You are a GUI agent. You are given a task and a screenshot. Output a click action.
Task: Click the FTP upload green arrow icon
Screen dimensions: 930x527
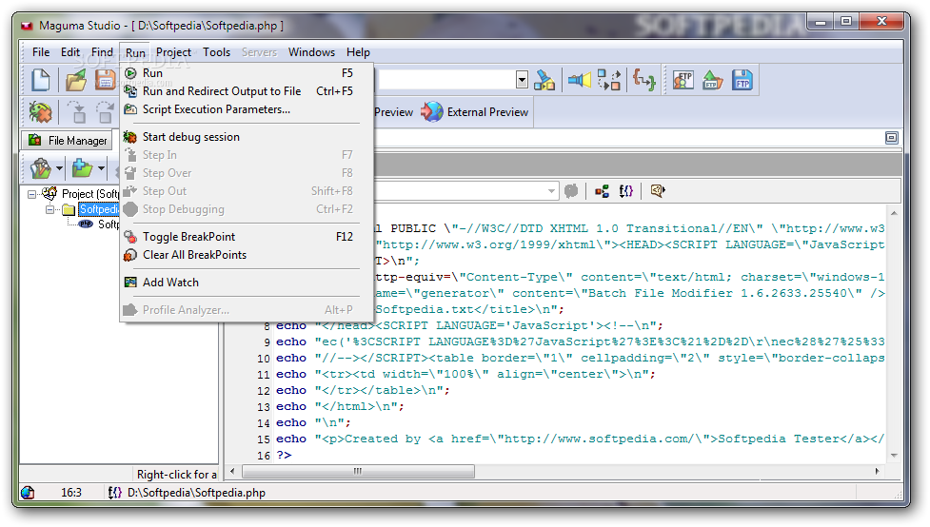712,80
